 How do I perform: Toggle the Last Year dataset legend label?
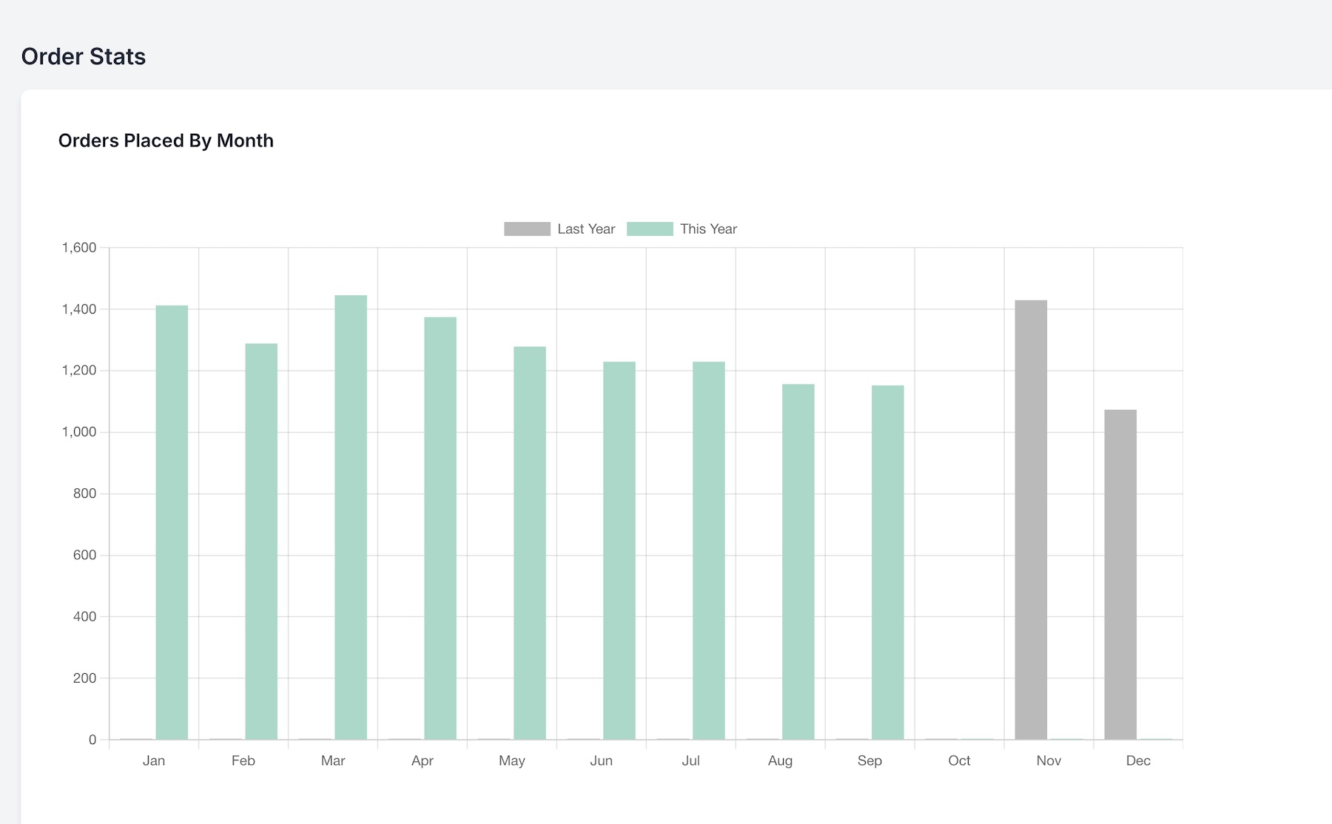tap(586, 229)
